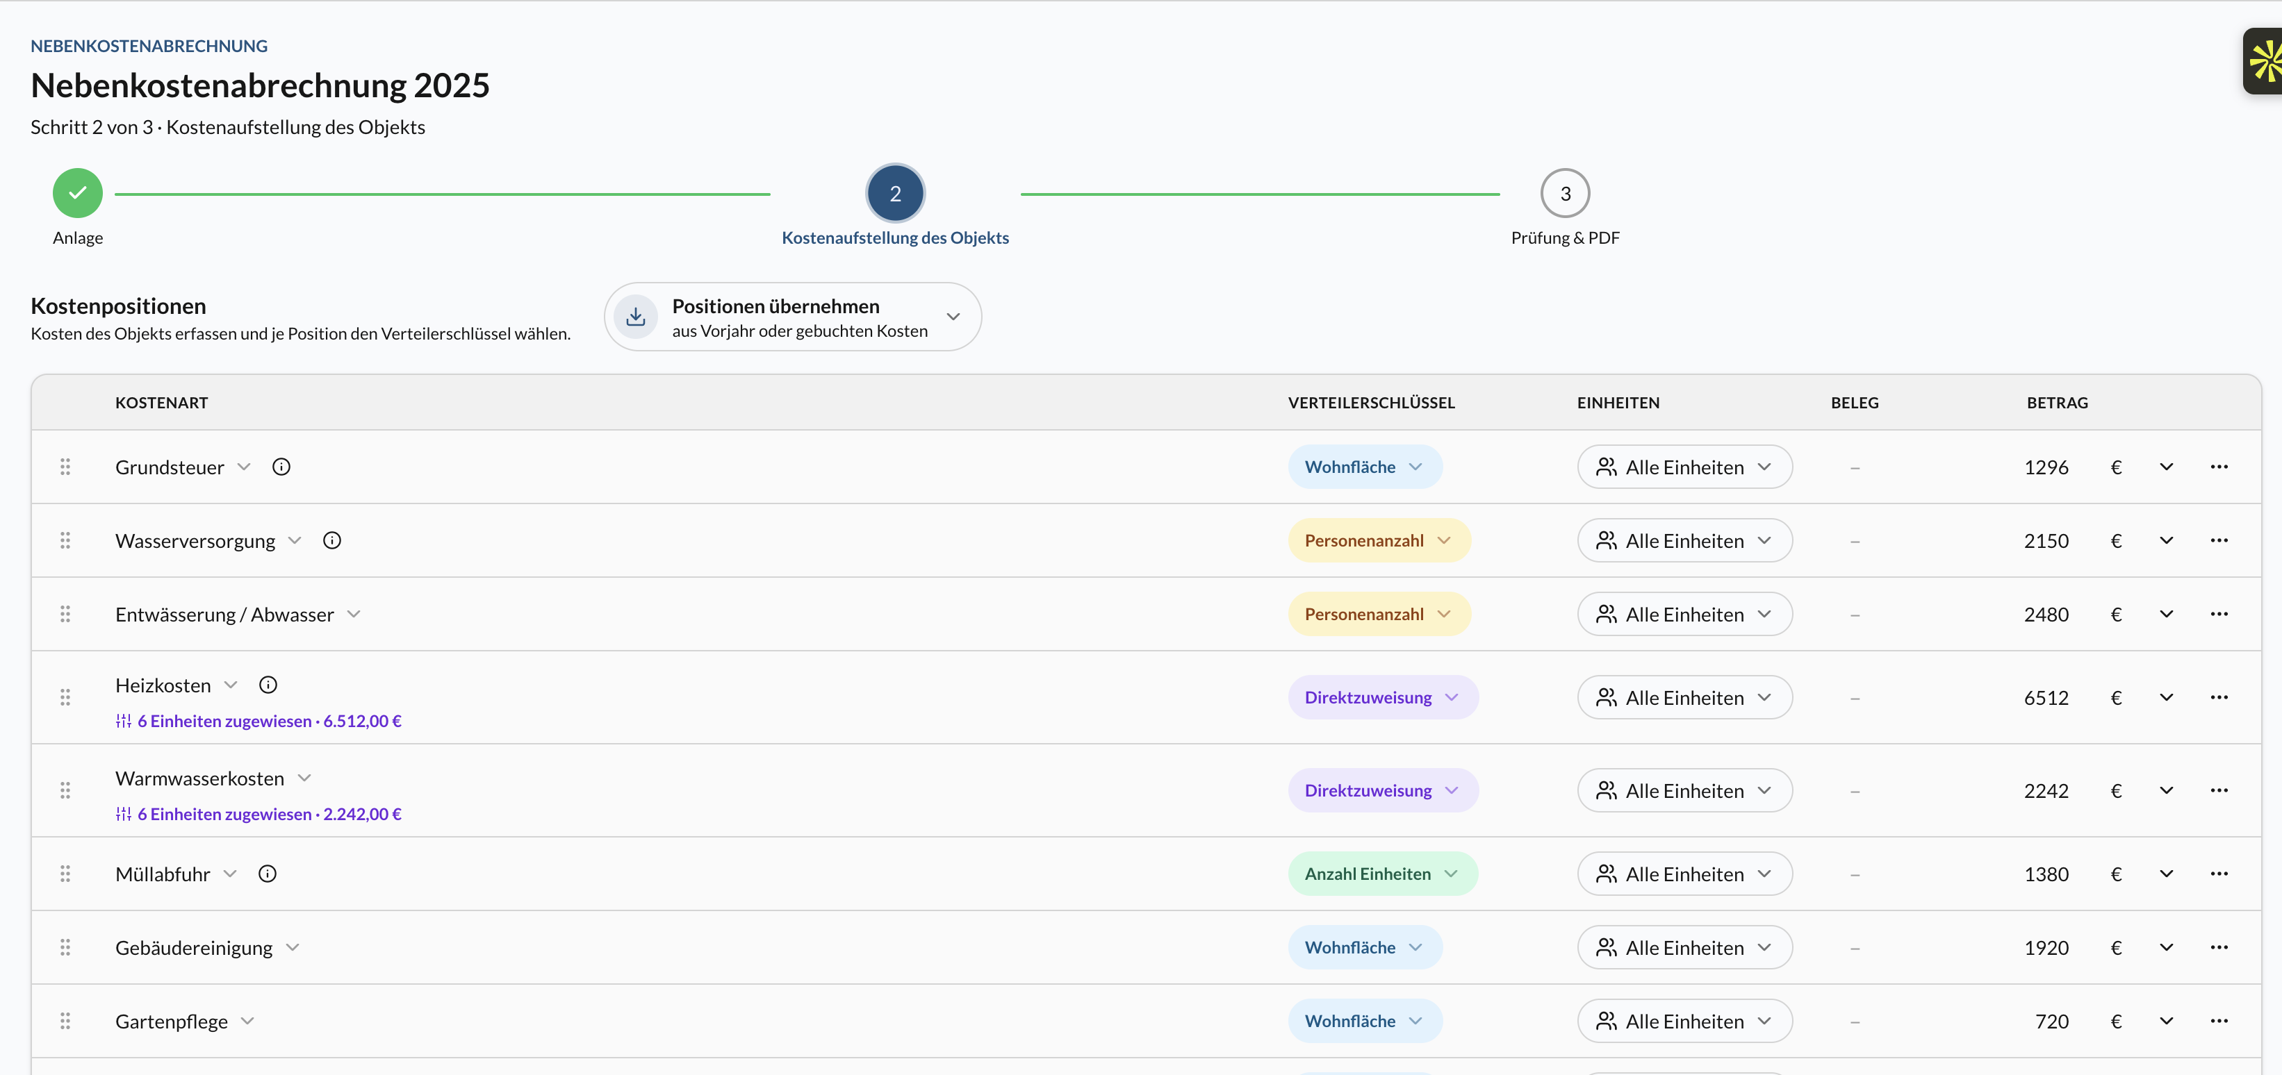Open Alle Einheiten dropdown in Gebäudereinigung row

coord(1684,947)
